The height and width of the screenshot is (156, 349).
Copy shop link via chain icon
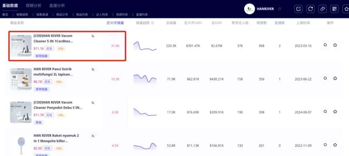322,9
